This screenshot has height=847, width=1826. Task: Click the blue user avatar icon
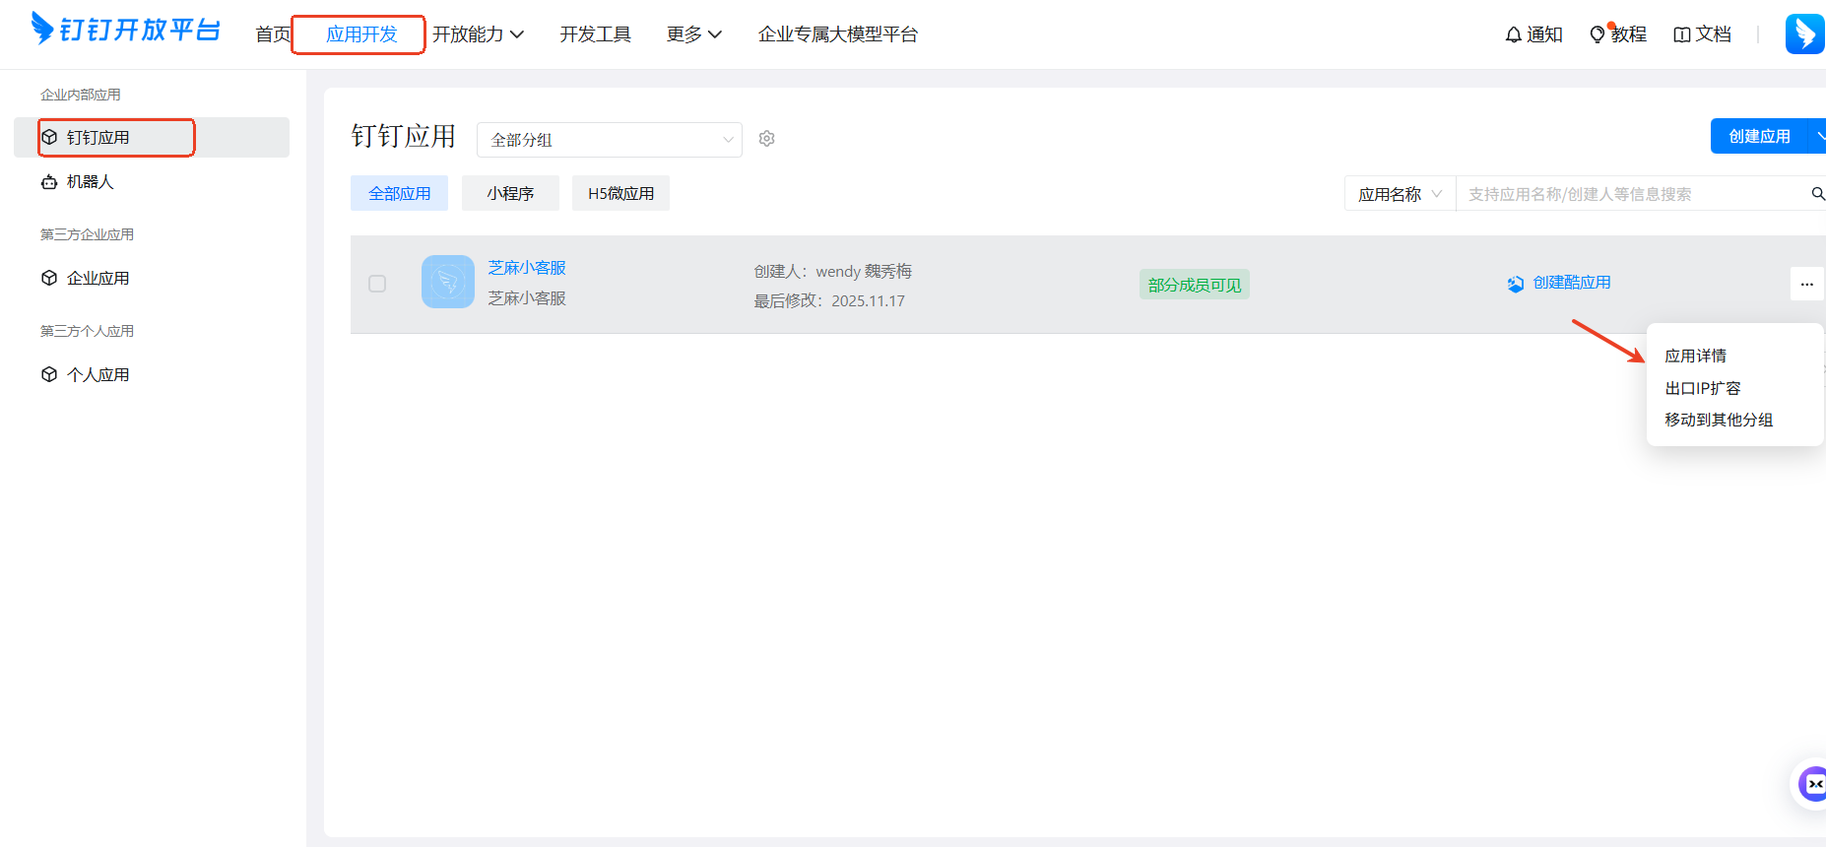(1804, 34)
